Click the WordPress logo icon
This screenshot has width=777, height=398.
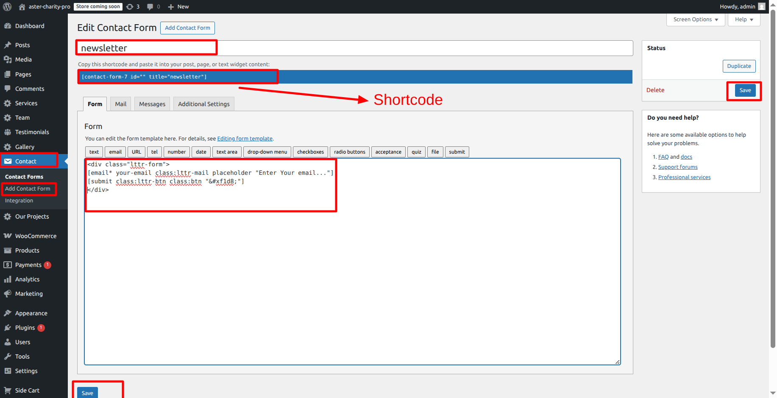tap(7, 6)
